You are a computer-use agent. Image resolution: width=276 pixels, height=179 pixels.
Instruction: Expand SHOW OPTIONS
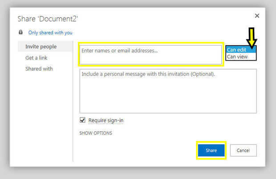click(x=96, y=133)
